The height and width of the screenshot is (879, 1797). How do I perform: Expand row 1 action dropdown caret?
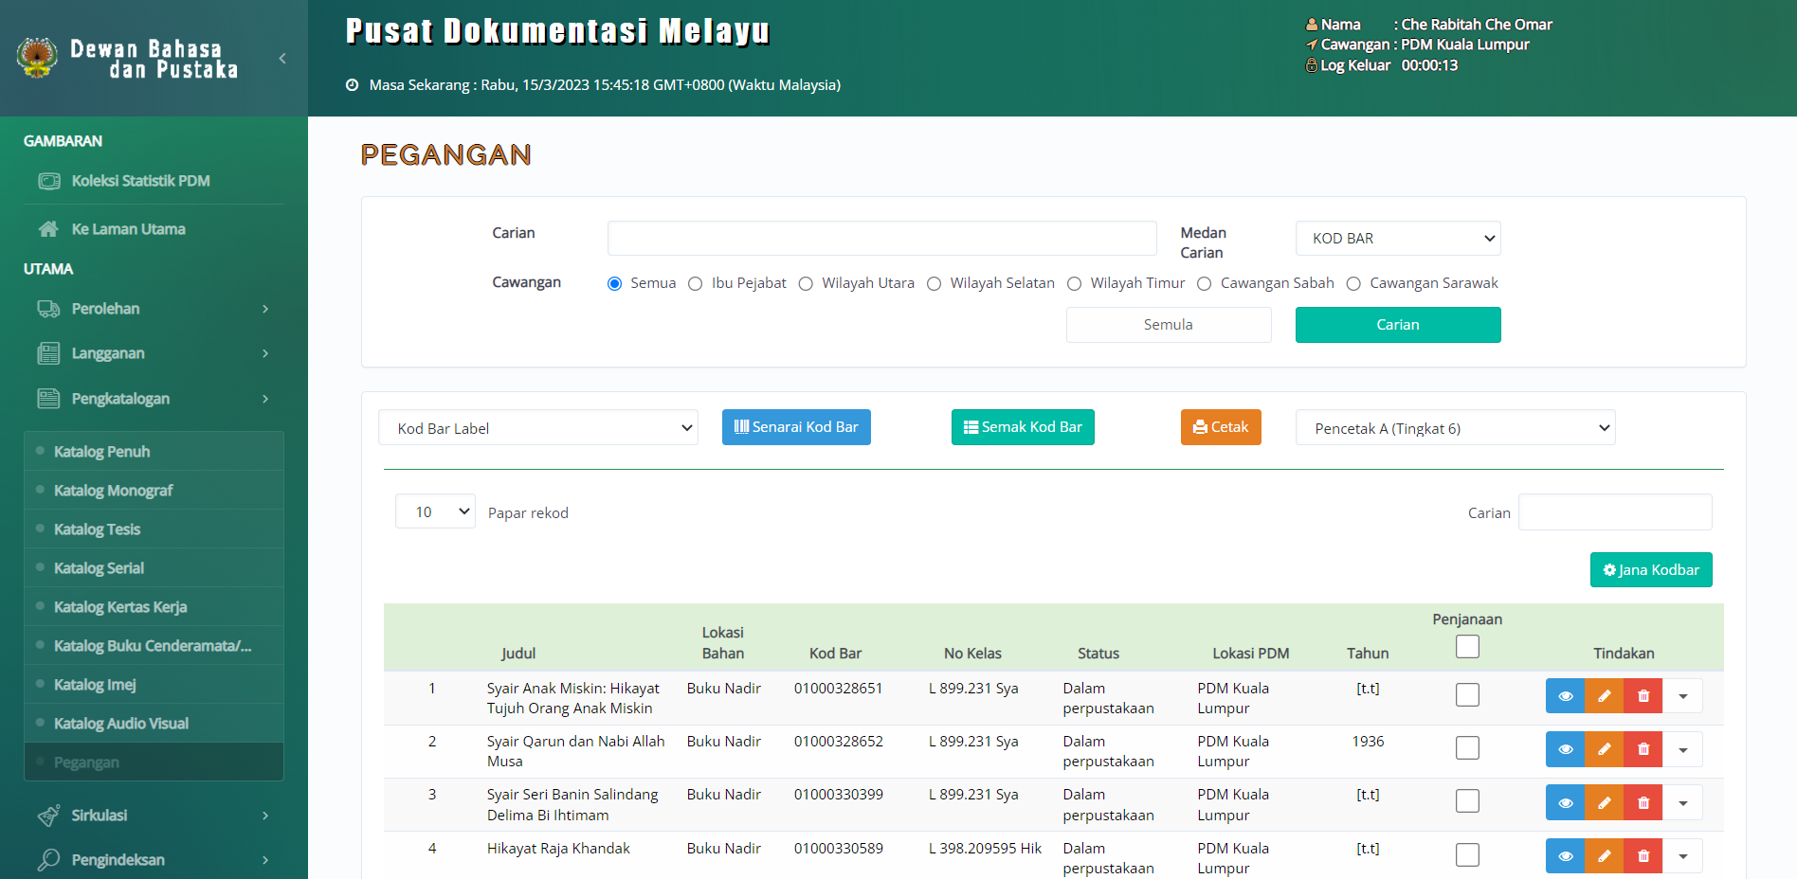pos(1682,696)
